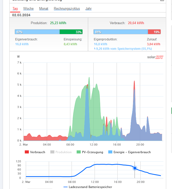Toggle Energie – Eigenverbrauch legend series
Viewport: 172px width, 189px height.
pyautogui.click(x=130, y=152)
